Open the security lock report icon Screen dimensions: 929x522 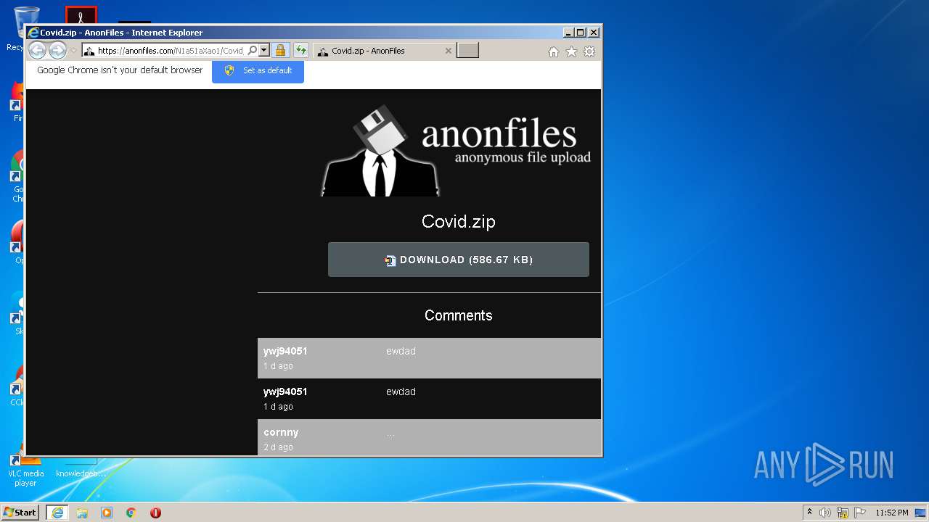281,51
